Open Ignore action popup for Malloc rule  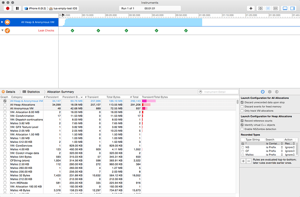(x=290, y=155)
